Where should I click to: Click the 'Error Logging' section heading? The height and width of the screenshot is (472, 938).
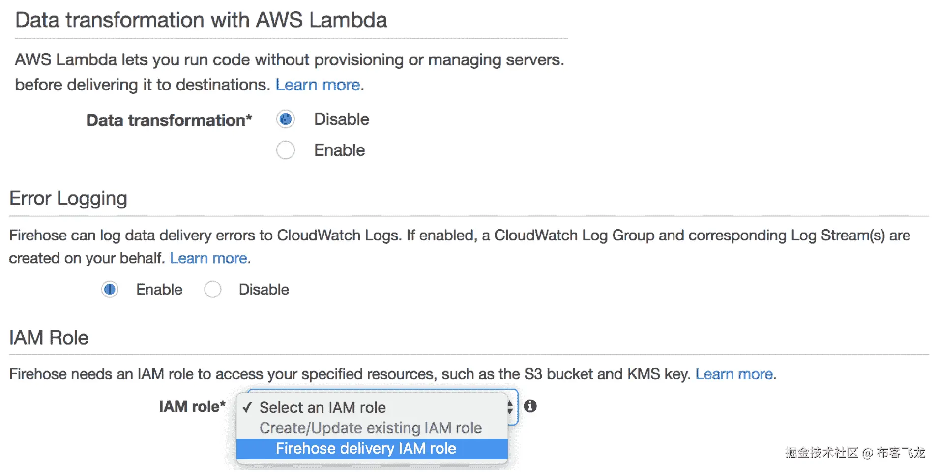point(68,199)
